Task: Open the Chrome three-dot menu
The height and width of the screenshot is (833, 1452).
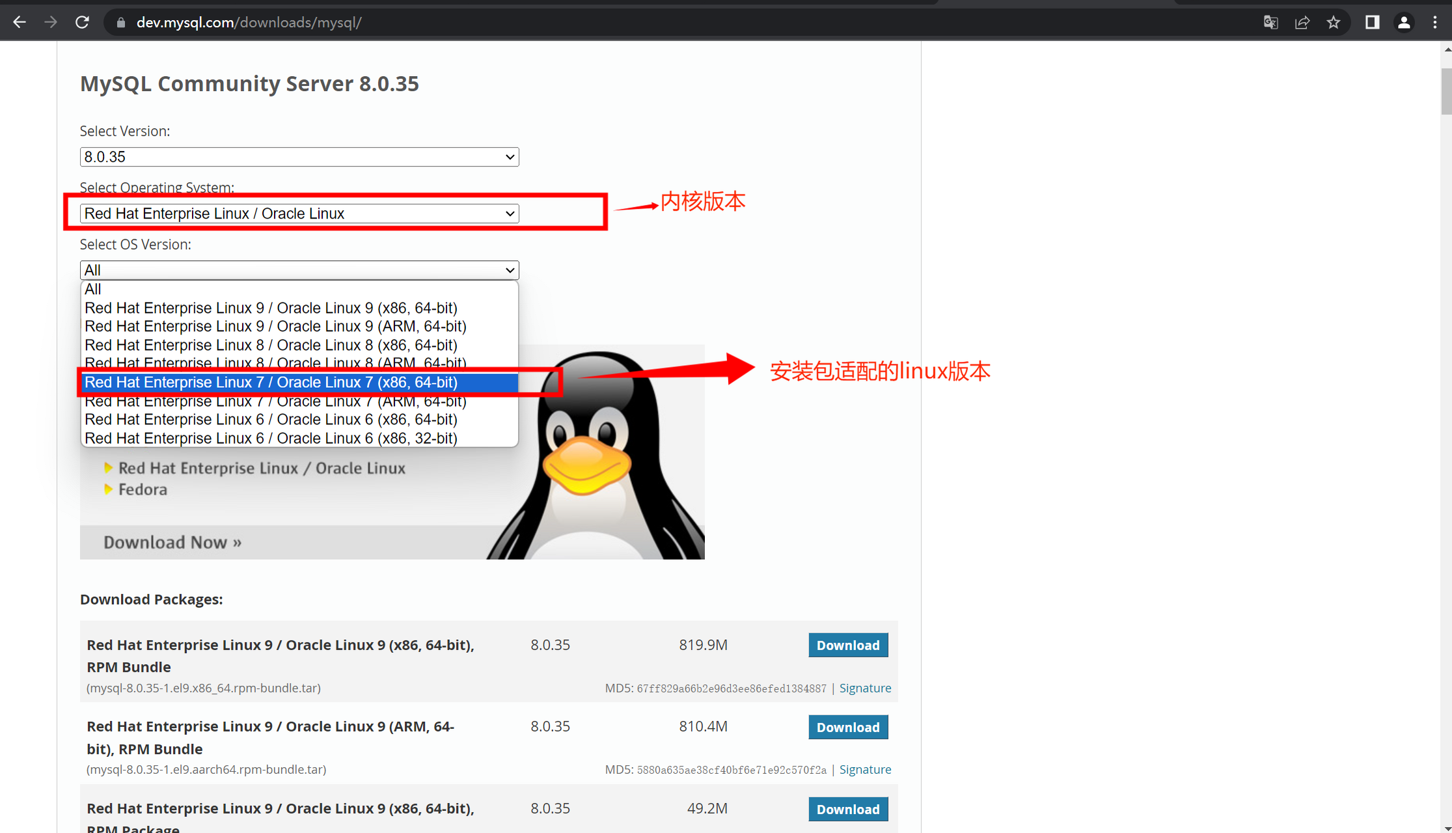Action: tap(1436, 21)
